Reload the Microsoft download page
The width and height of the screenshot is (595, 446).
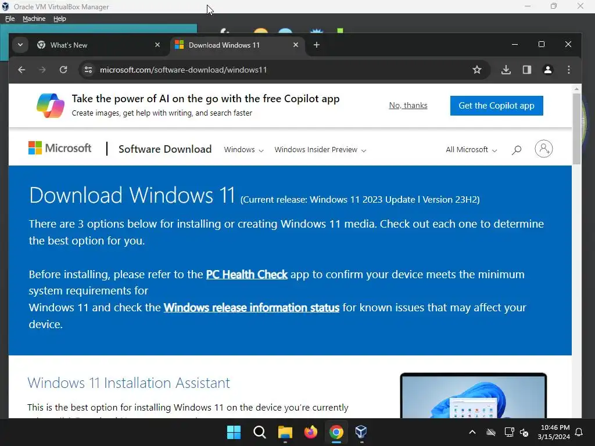[x=63, y=70]
